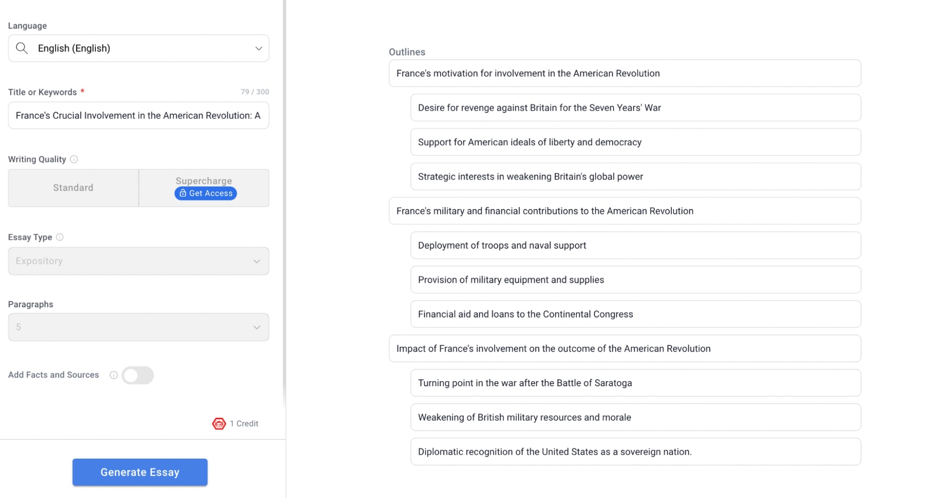Click the Get Access button
Image resolution: width=939 pixels, height=498 pixels.
tap(206, 193)
